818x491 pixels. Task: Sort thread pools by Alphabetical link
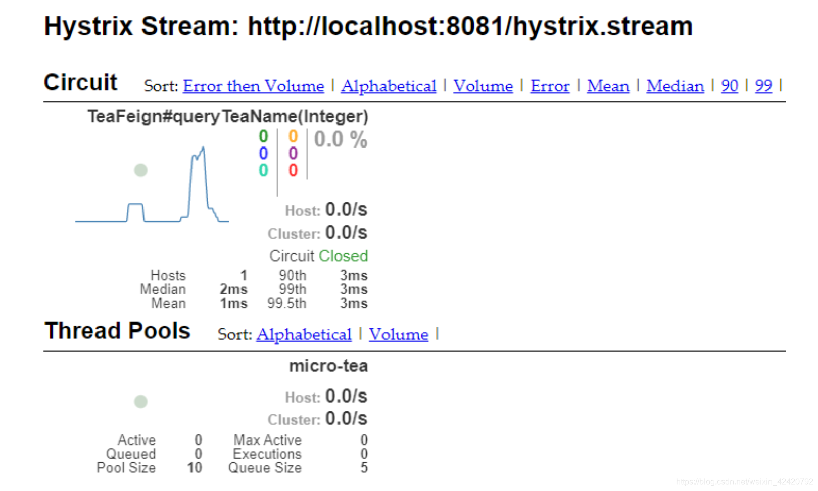[304, 334]
